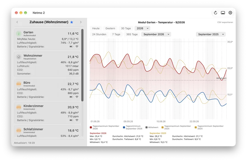This screenshot has height=161, width=247.
Task: Click the red September 2026 statistics heading
Action: pyautogui.click(x=98, y=133)
